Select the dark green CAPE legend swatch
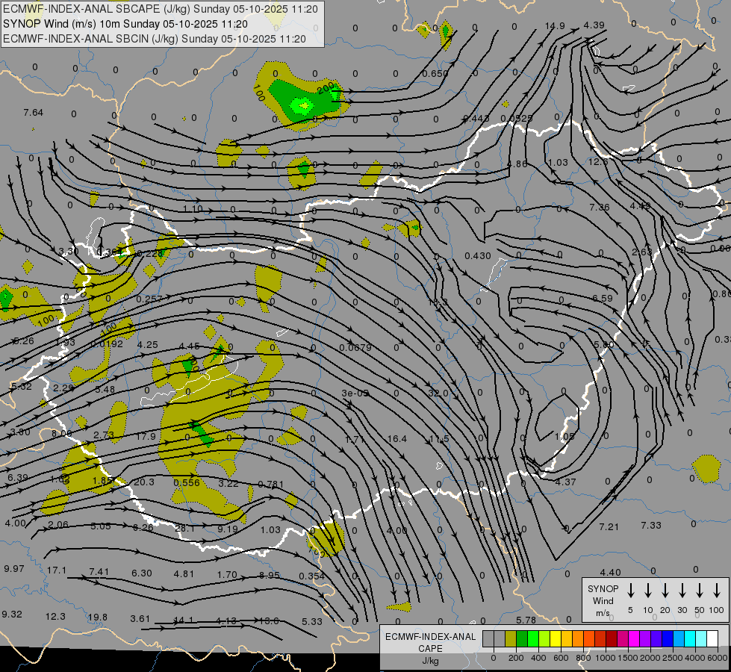 (522, 639)
